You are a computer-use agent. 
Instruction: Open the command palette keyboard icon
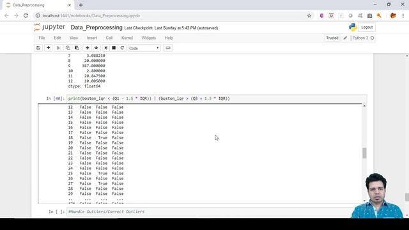pyautogui.click(x=168, y=48)
